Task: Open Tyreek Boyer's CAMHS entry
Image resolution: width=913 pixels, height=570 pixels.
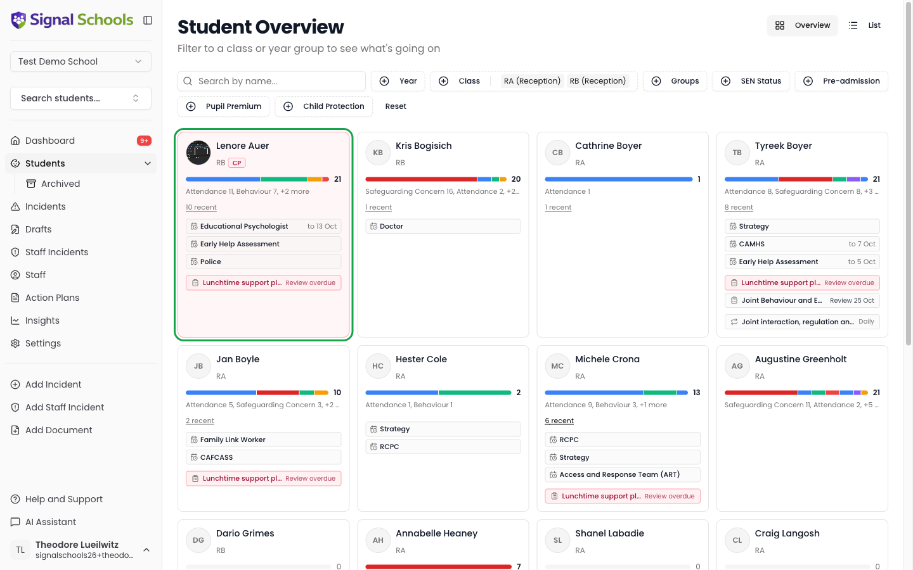Action: pos(802,244)
